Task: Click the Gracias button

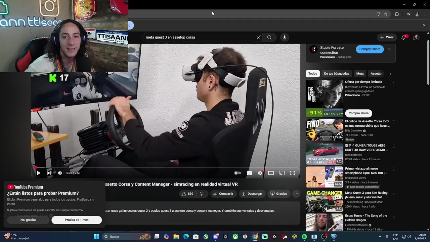Action: (x=278, y=194)
